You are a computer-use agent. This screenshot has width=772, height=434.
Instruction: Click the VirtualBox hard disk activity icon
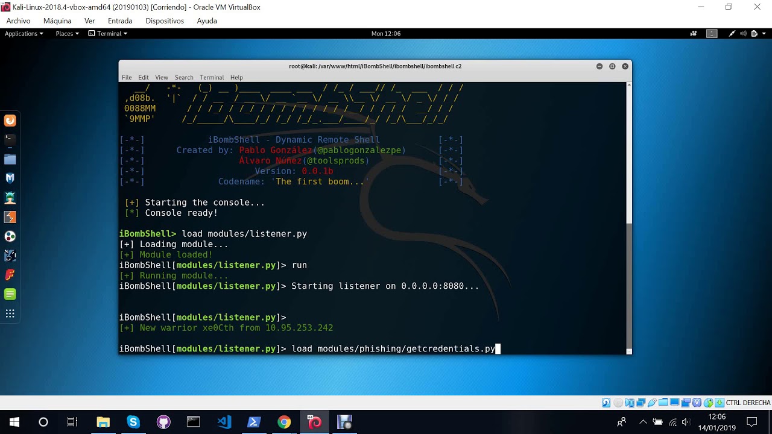(x=606, y=403)
